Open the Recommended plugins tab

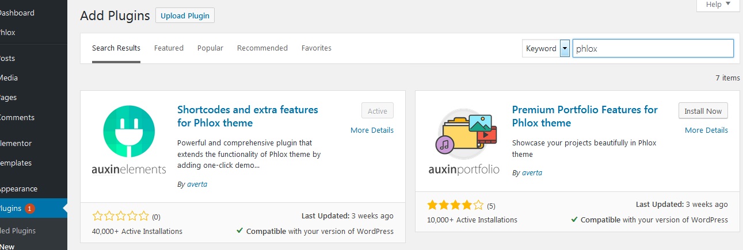point(262,48)
